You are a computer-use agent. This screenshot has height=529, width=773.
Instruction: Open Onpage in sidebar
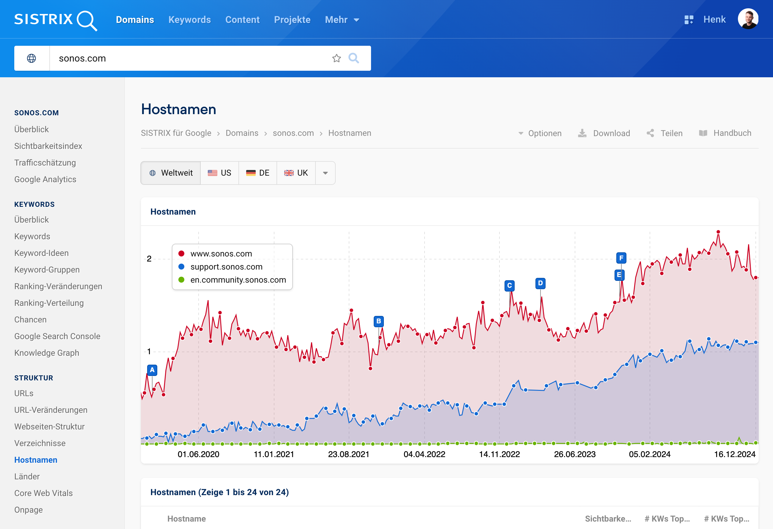click(x=28, y=510)
